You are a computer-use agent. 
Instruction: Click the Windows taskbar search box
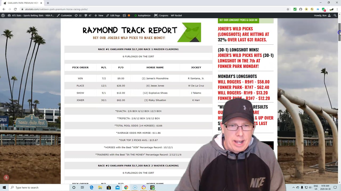(x=39, y=188)
